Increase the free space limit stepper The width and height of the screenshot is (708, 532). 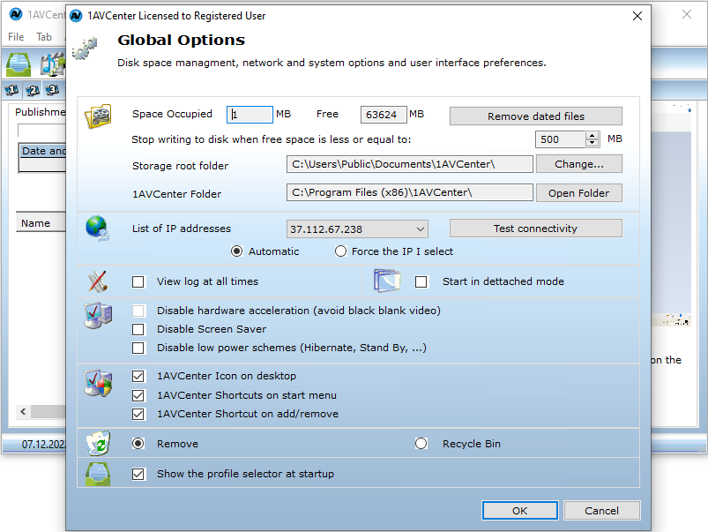592,136
